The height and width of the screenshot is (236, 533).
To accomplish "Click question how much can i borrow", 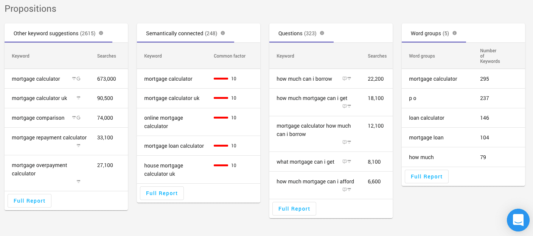I will [304, 79].
